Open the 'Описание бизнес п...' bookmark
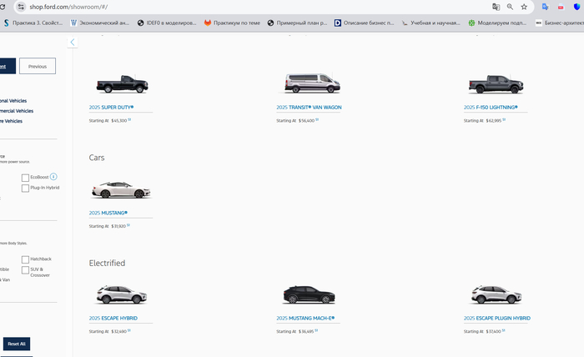The width and height of the screenshot is (584, 357). (x=364, y=23)
